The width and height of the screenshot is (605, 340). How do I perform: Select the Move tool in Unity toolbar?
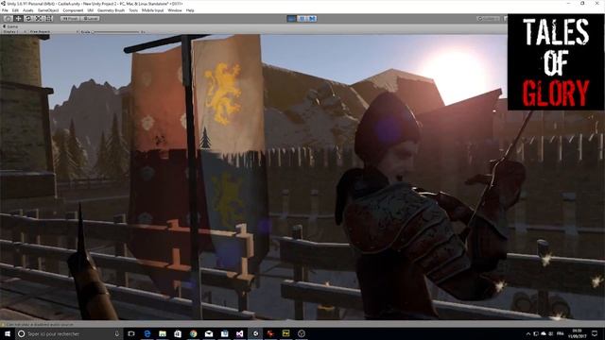[x=18, y=19]
